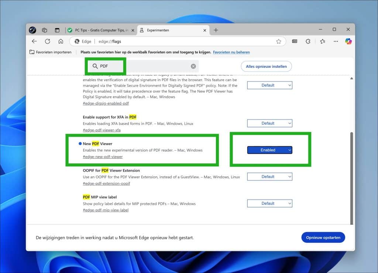Screen dimensions: 378x273
Task: Switch to the PC Tips tab
Action: coord(101,30)
